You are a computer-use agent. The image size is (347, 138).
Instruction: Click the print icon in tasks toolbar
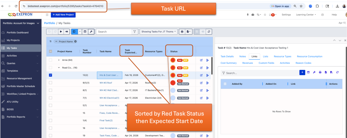182,32
